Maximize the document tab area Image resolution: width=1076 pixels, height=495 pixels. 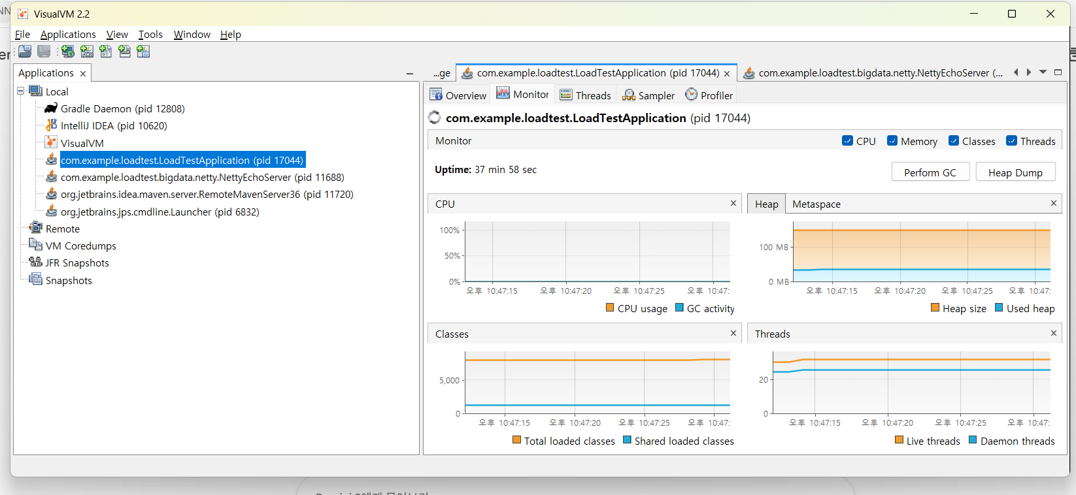1058,72
